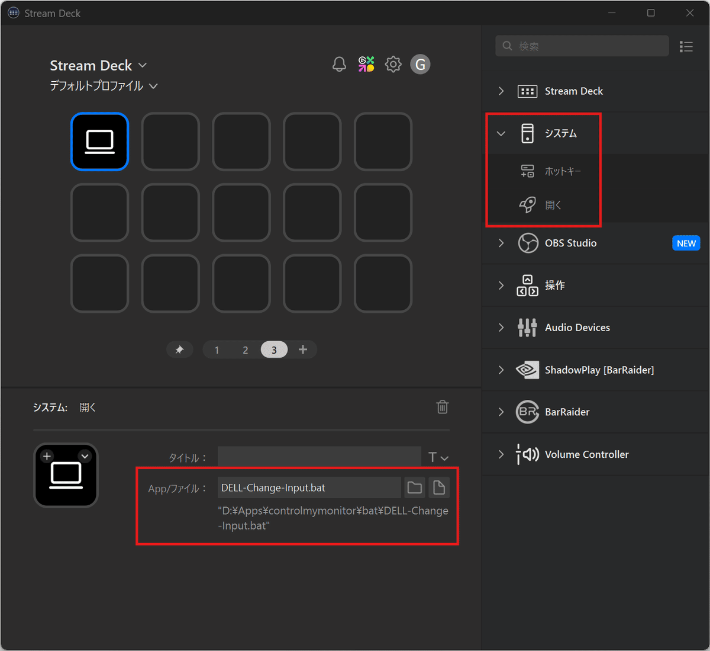Select the 開く rocket action icon

pos(527,205)
